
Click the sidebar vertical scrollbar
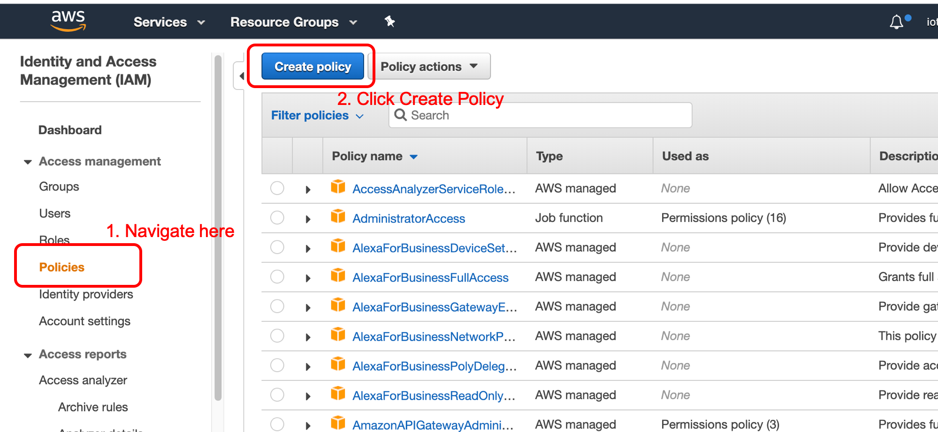coord(218,228)
